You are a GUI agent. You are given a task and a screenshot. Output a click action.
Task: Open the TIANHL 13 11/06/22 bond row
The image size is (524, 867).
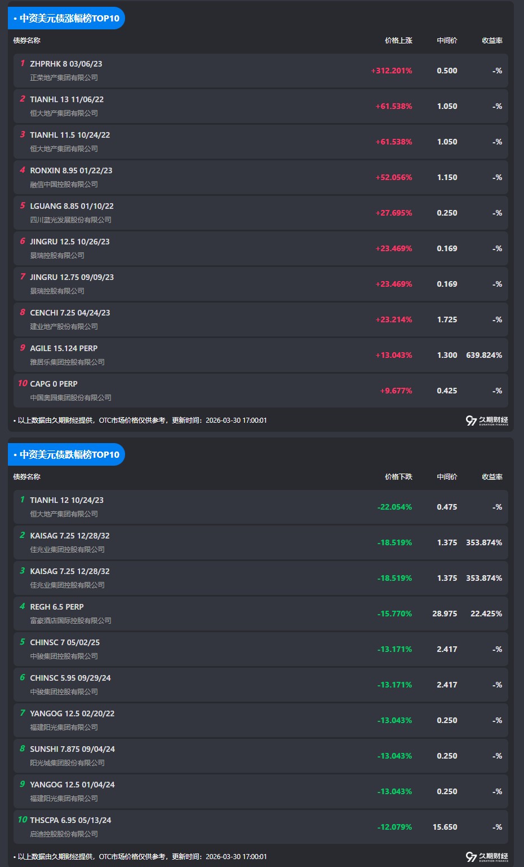pos(66,99)
